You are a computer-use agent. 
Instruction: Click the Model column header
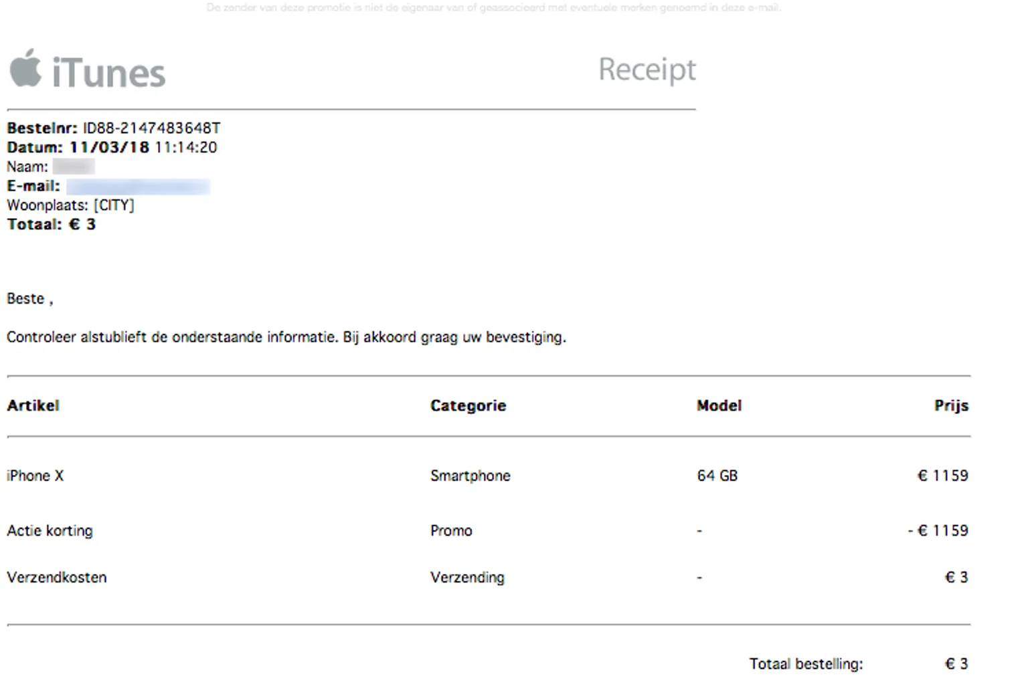[x=719, y=405]
